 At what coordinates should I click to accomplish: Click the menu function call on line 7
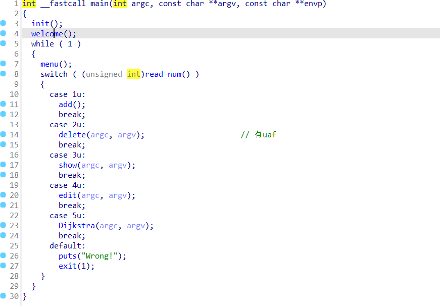pos(50,64)
